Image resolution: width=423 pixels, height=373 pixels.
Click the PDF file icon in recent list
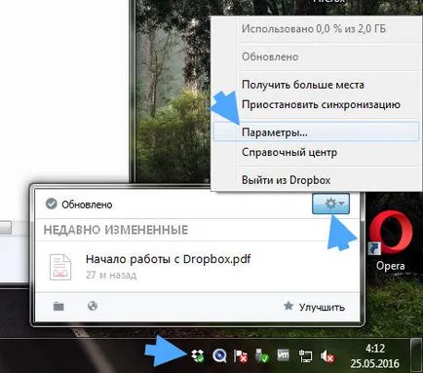click(60, 267)
